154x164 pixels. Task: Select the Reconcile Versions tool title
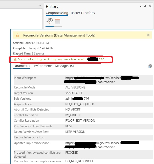[x=59, y=35]
